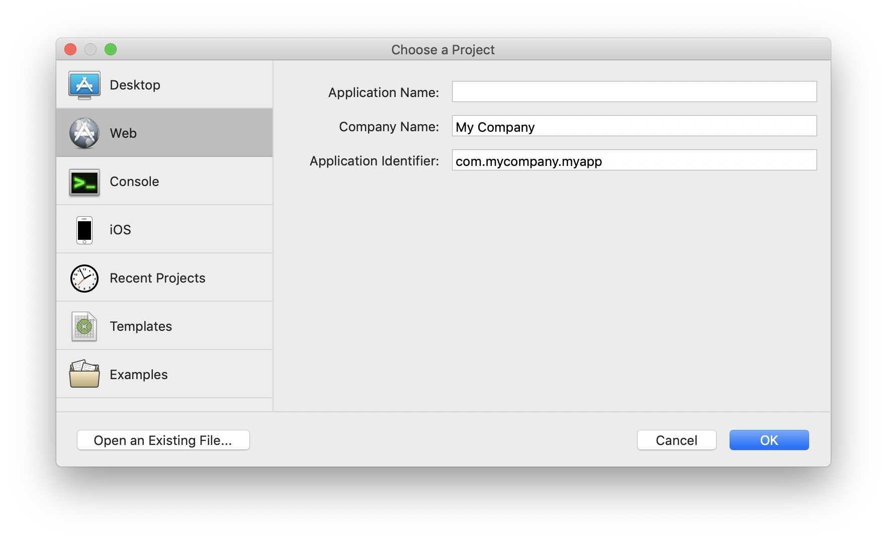Viewport: 887px width, 541px height.
Task: Edit the Application Identifier field
Action: (634, 160)
